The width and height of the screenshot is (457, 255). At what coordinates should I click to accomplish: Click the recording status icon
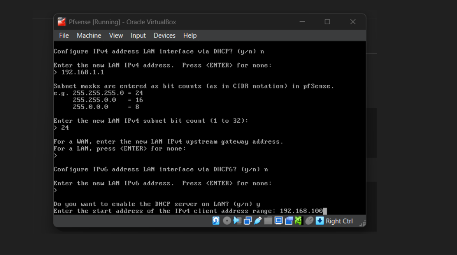pos(288,221)
